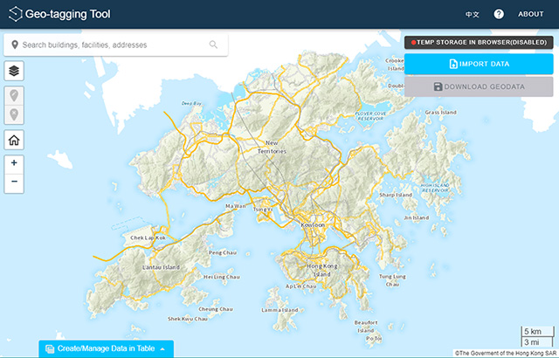Switch language to 中文
The image size is (559, 358).
(472, 15)
